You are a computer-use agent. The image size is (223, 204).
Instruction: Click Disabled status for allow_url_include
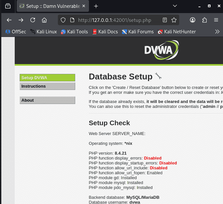pyautogui.click(x=159, y=168)
